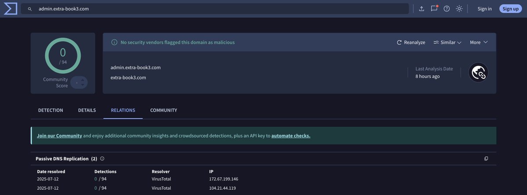Viewport: 527px width, 195px height.
Task: Open the upload file icon
Action: [x=422, y=9]
